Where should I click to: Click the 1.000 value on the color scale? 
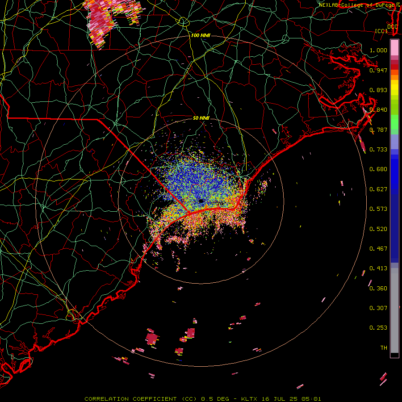pos(378,50)
